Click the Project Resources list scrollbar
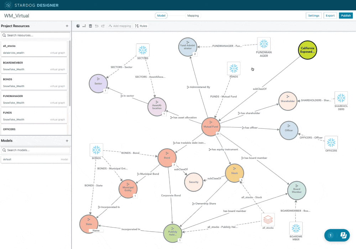Image resolution: width=356 pixels, height=249 pixels. [70, 71]
